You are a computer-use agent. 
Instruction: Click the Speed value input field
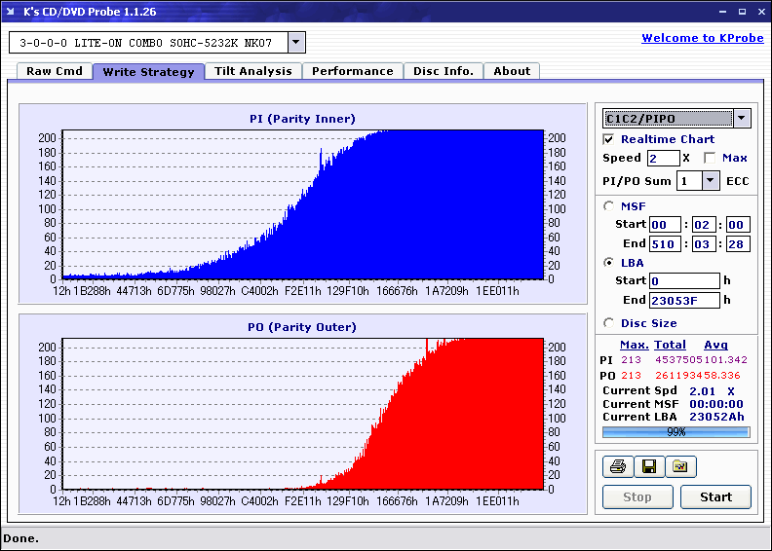pyautogui.click(x=663, y=159)
